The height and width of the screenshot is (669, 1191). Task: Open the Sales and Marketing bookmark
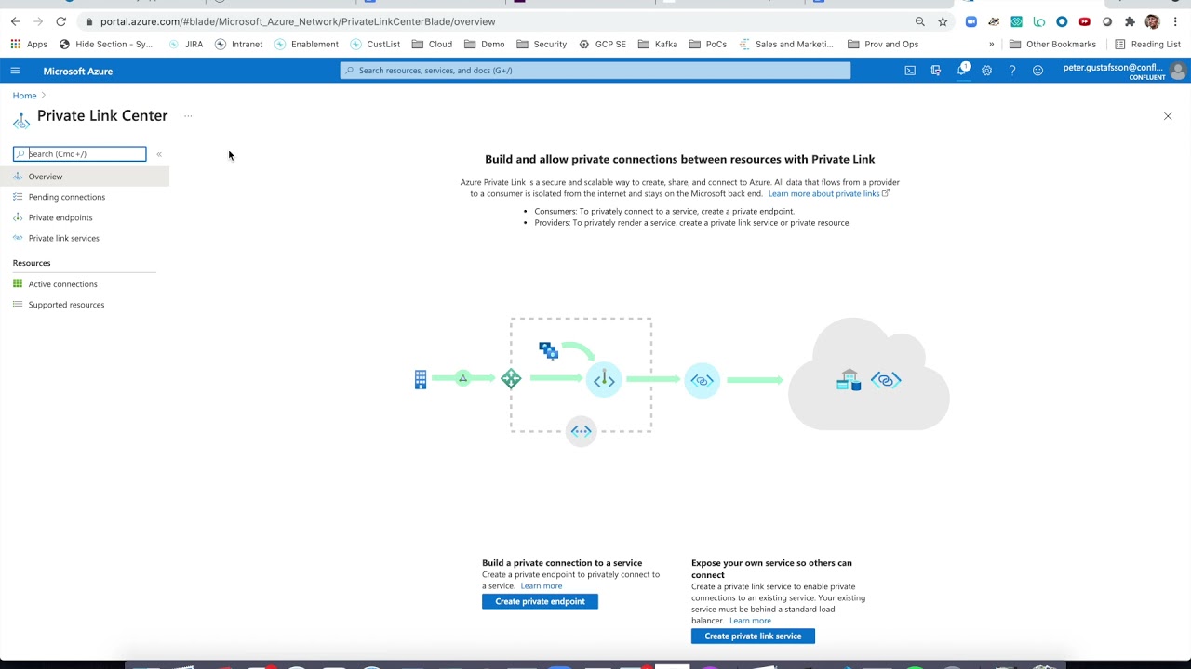coord(786,44)
